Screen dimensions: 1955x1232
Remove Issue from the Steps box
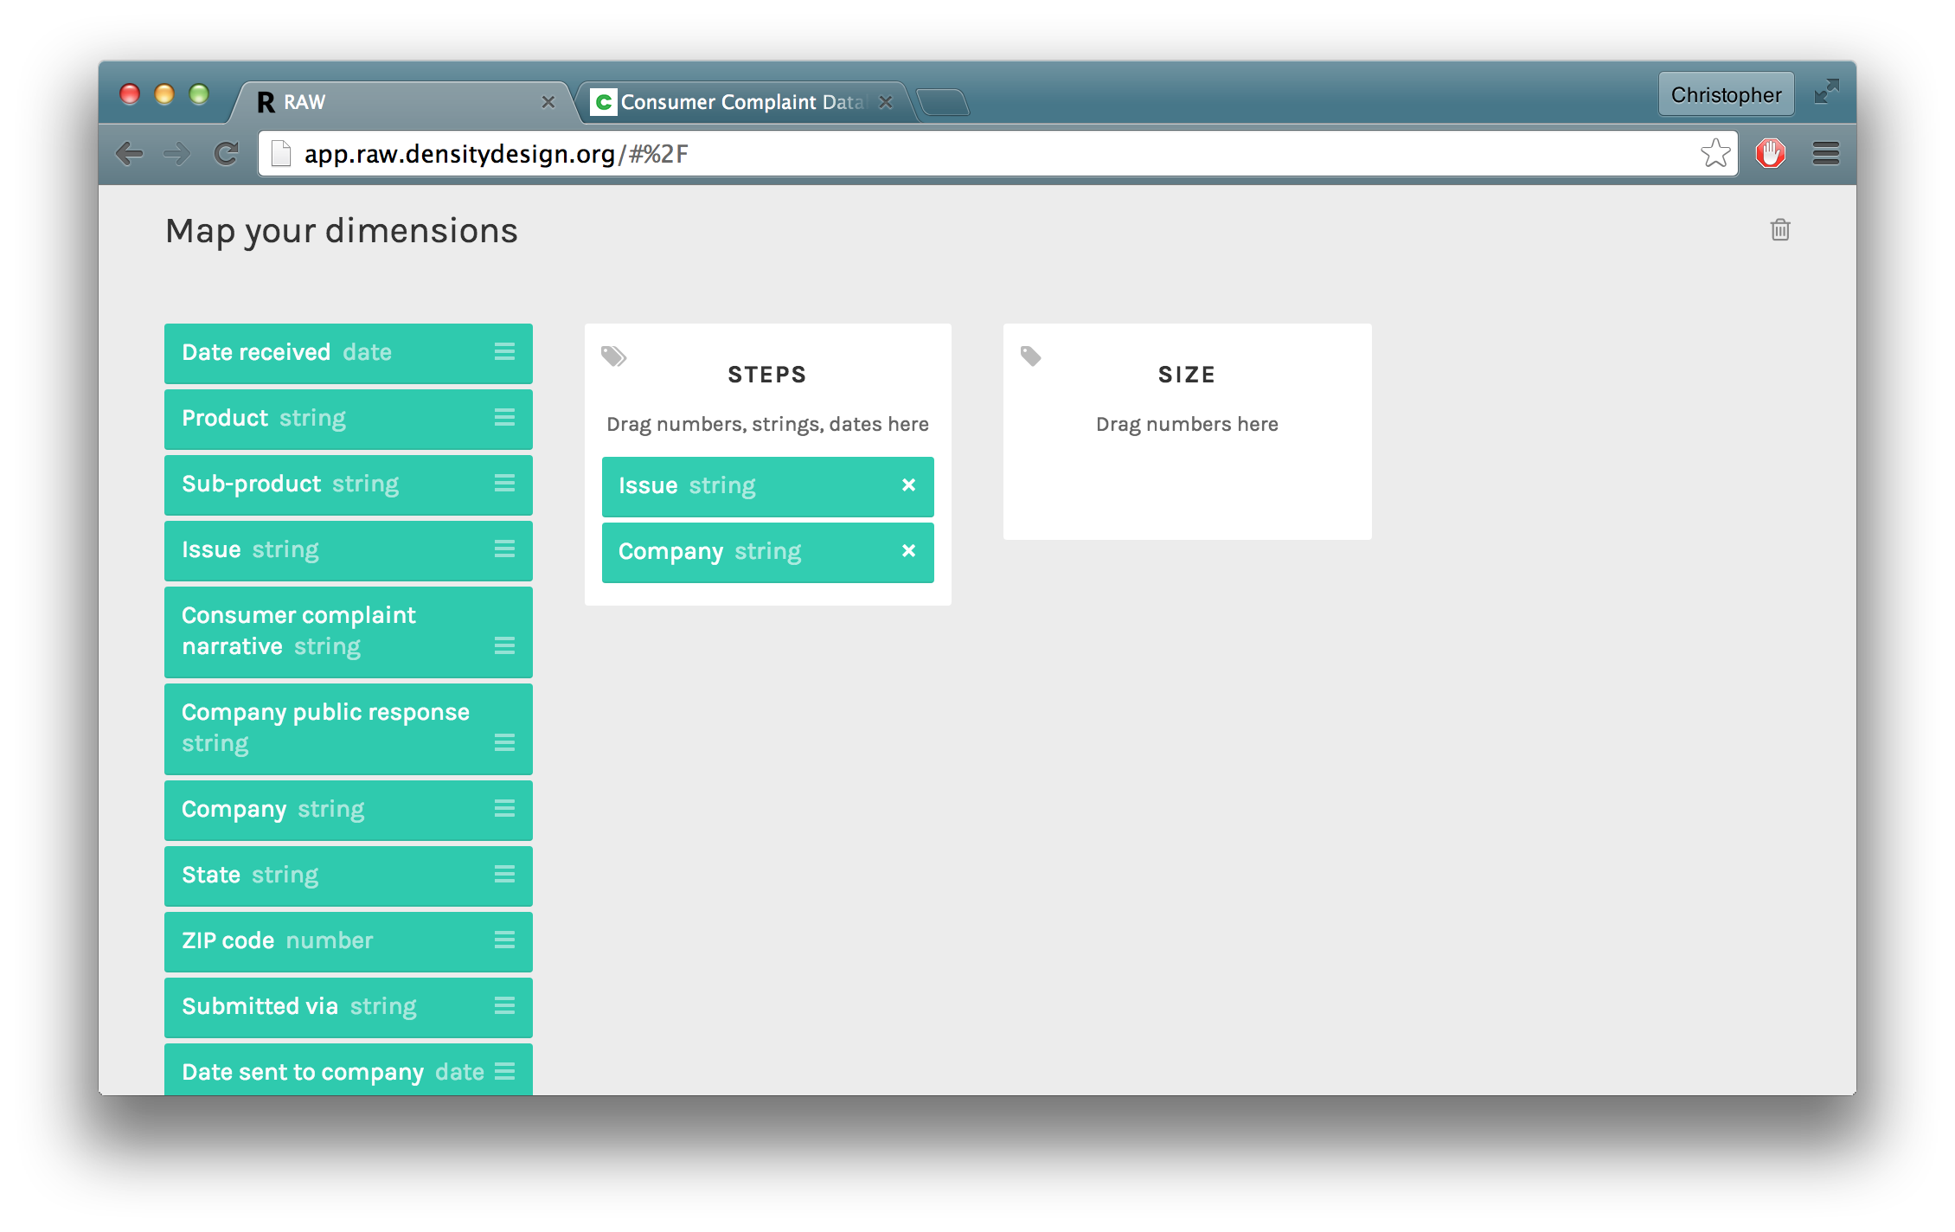pos(908,485)
